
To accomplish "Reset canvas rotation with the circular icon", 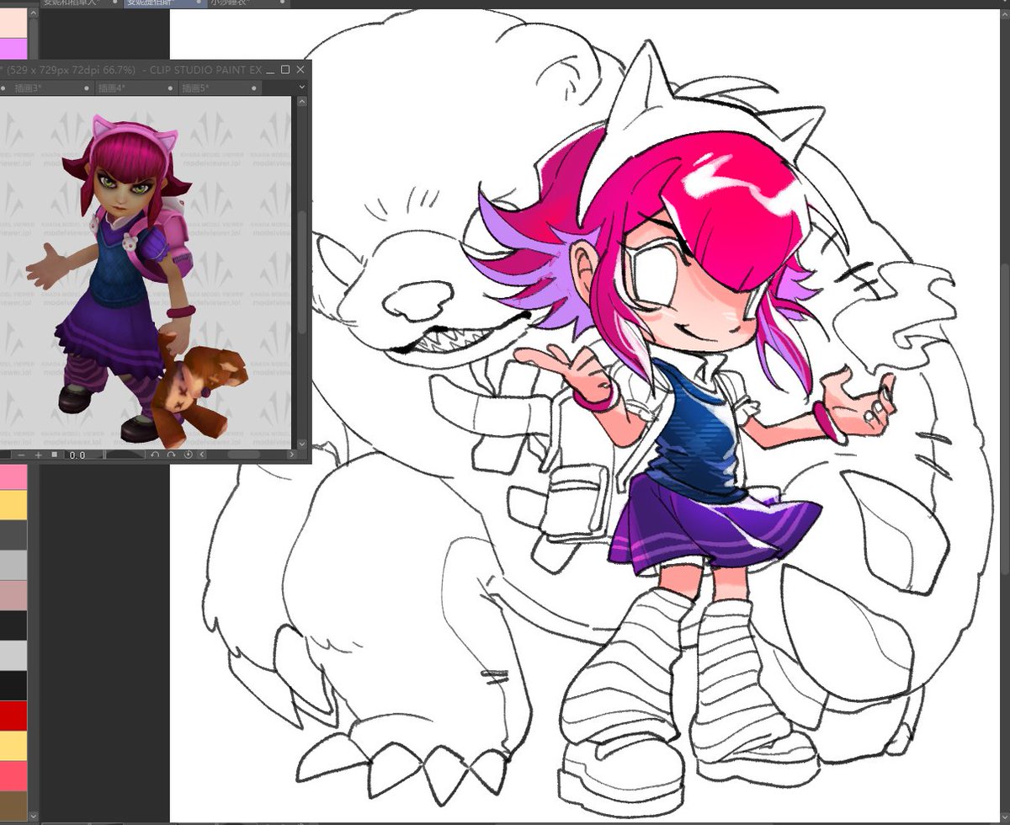I will (x=188, y=455).
